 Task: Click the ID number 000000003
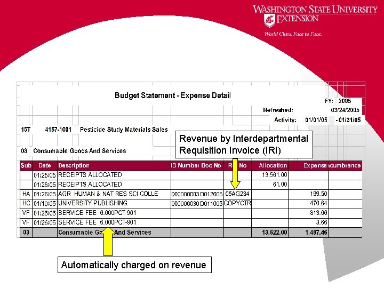click(x=185, y=194)
